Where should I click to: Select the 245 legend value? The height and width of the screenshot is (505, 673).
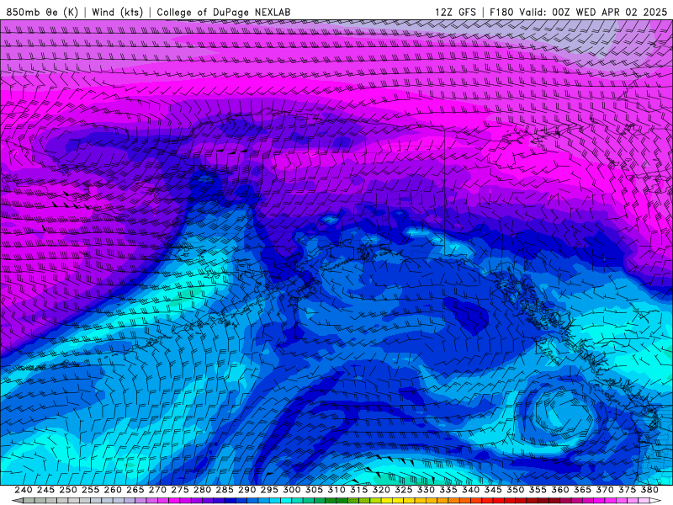(x=45, y=490)
